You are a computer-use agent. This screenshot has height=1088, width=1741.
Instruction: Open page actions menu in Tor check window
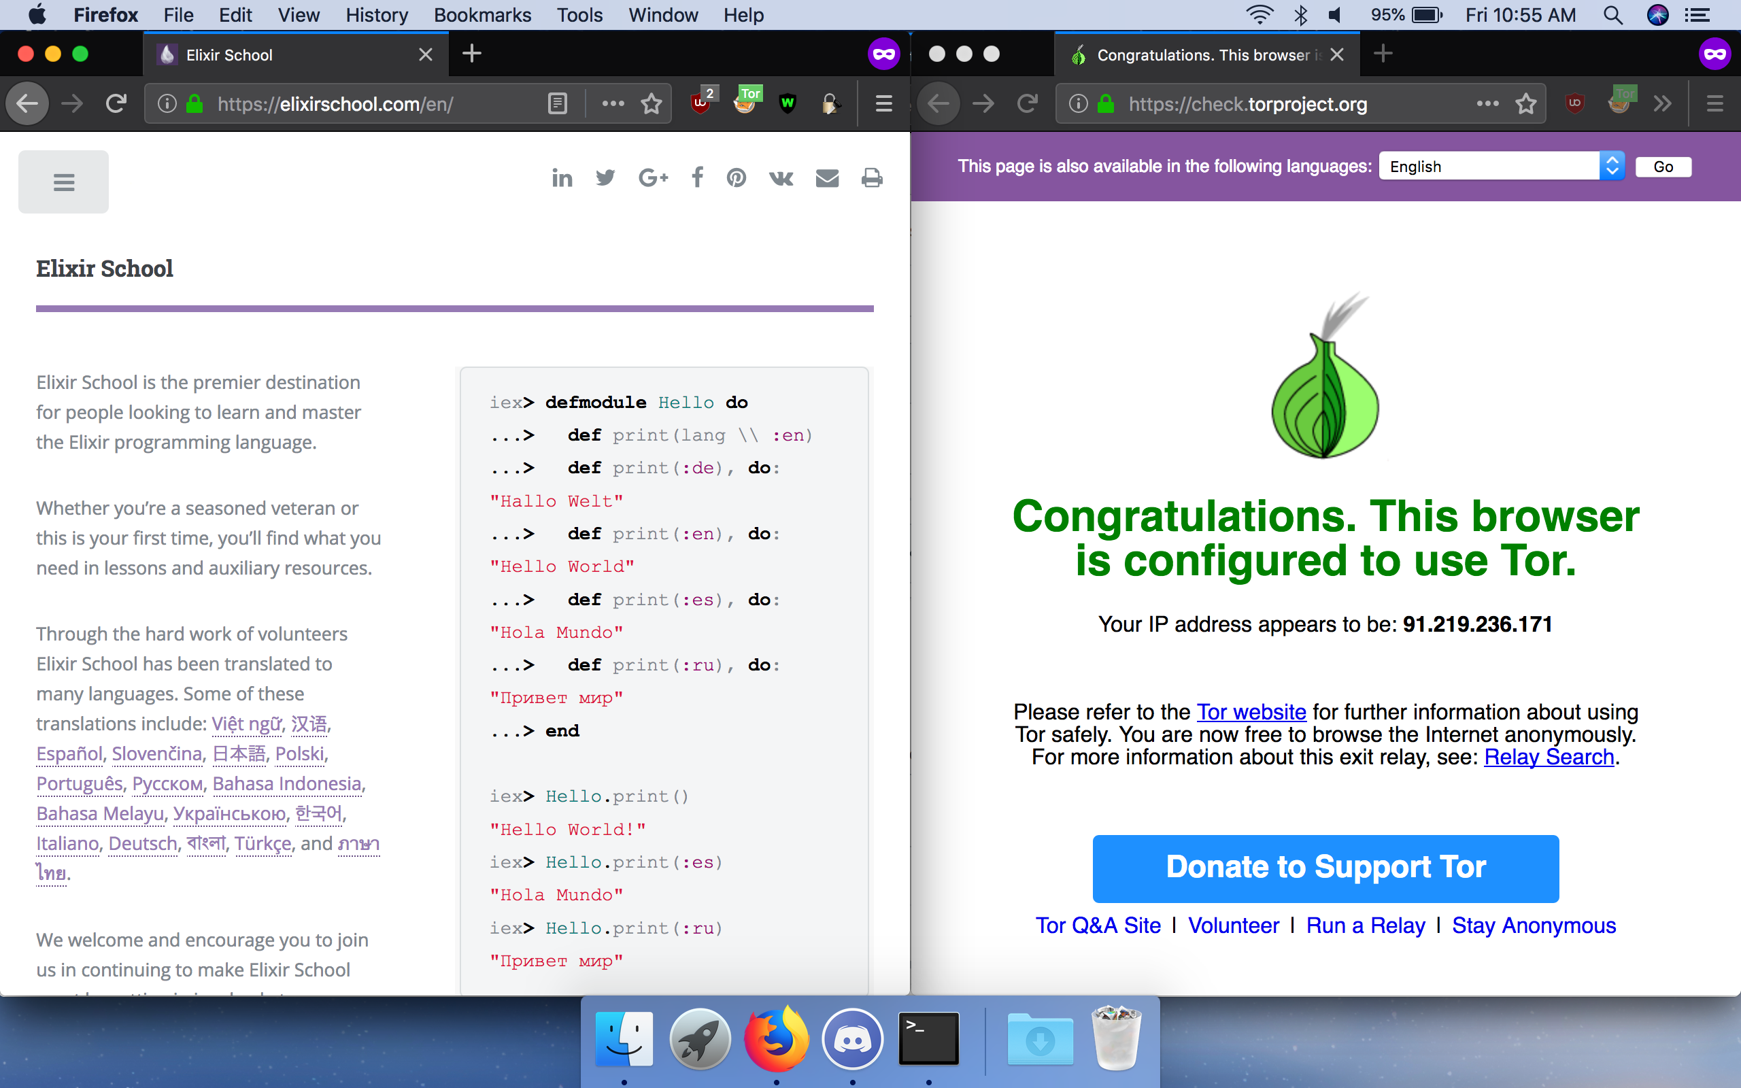point(1488,103)
